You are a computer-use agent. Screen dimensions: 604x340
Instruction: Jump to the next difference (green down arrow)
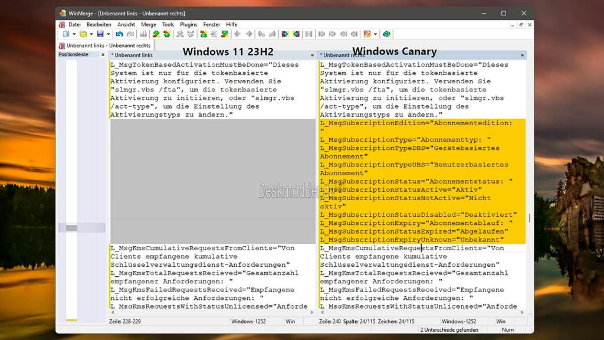point(156,34)
